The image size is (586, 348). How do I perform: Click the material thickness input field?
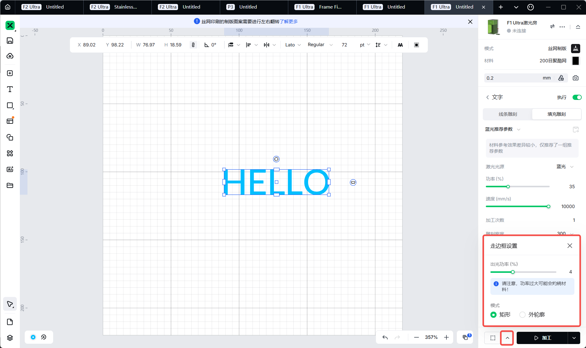coord(513,78)
